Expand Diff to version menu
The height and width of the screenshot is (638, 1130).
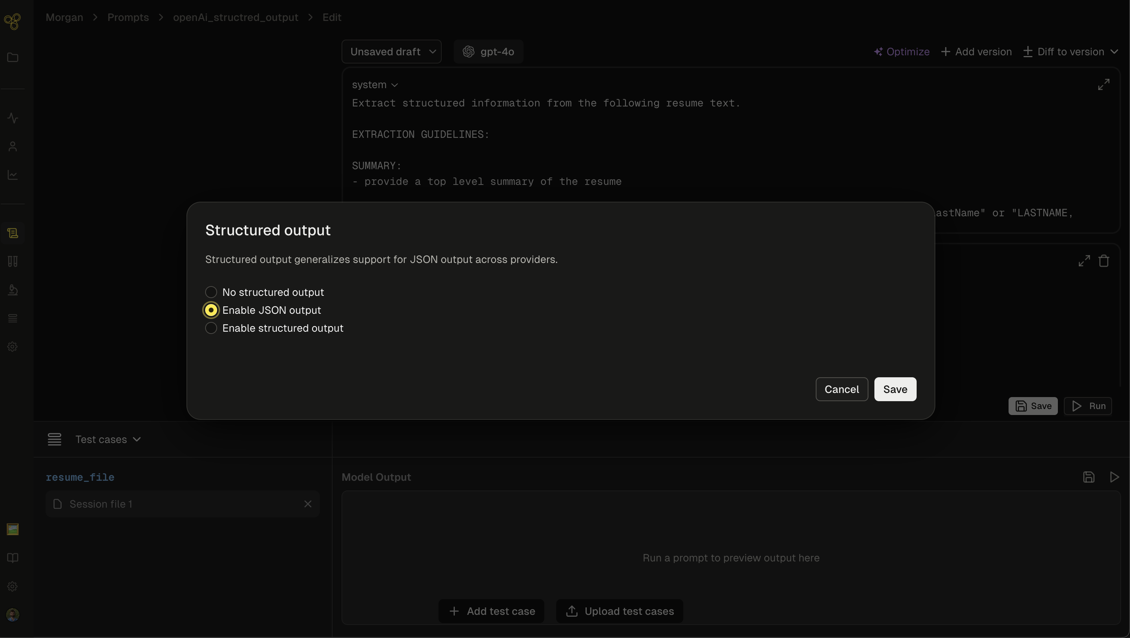(x=1071, y=52)
